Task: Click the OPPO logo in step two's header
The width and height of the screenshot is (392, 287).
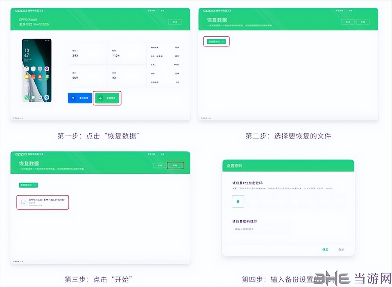Action: (x=209, y=10)
